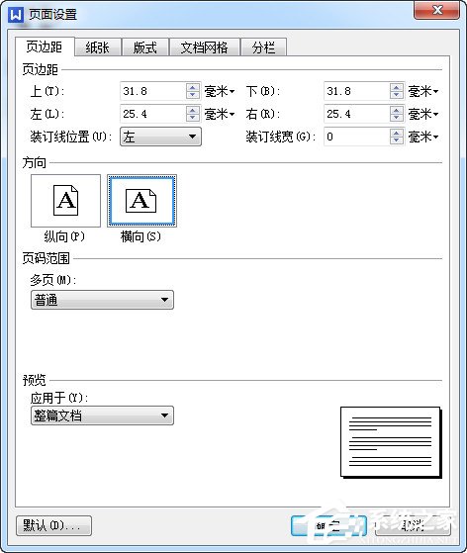Viewport: 467px width, 553px height.
Task: Click the 默认 default button
Action: [54, 526]
